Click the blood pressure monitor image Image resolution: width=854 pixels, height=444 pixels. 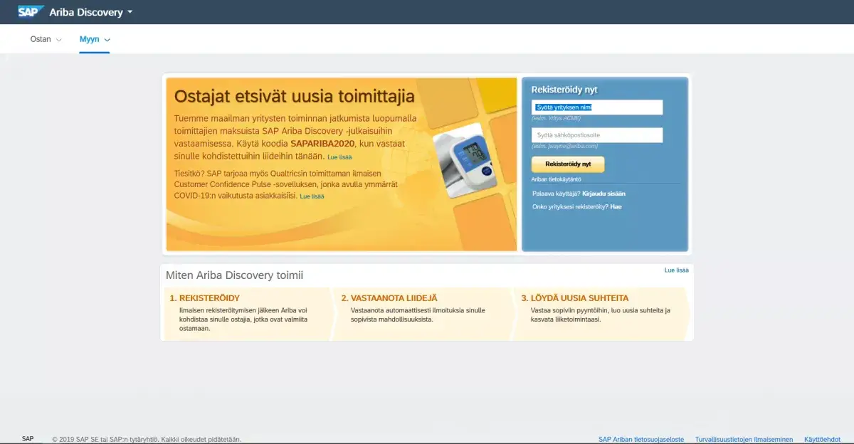pos(466,160)
